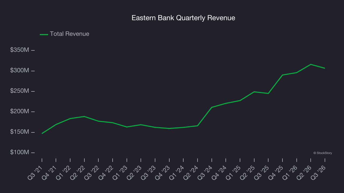Select the Total Revenue legend label
Image resolution: width=344 pixels, height=193 pixels.
70,34
